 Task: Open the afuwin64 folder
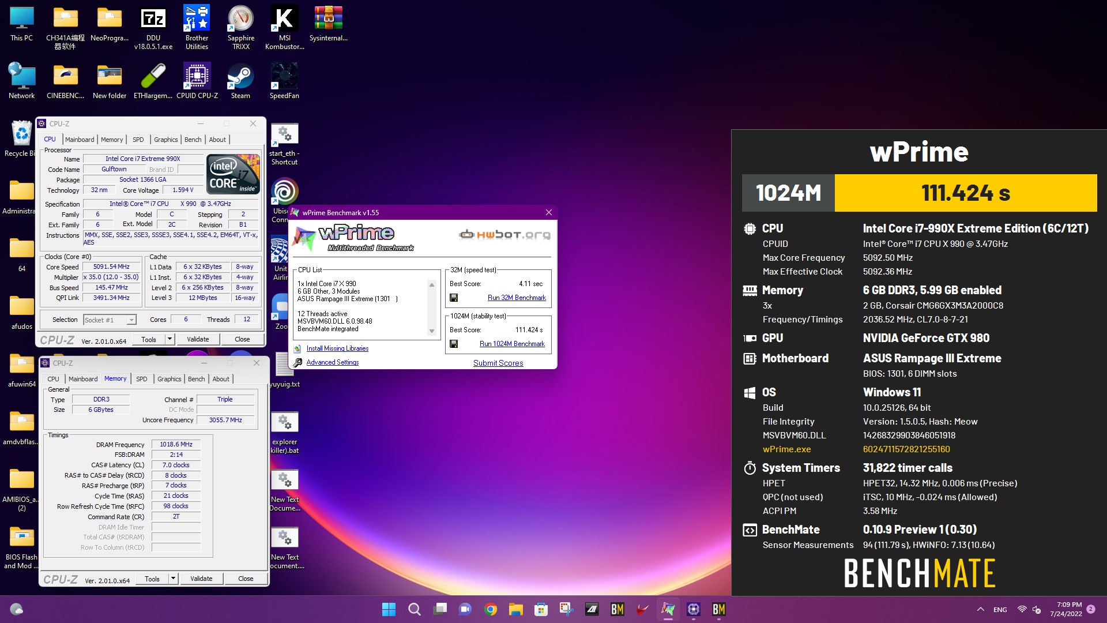pos(21,369)
